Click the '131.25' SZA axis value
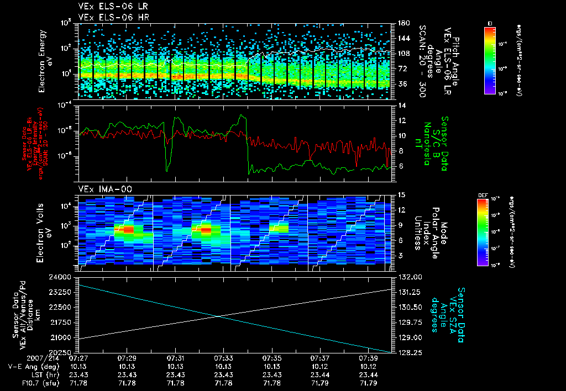The height and width of the screenshot is (391, 566). tap(410, 293)
